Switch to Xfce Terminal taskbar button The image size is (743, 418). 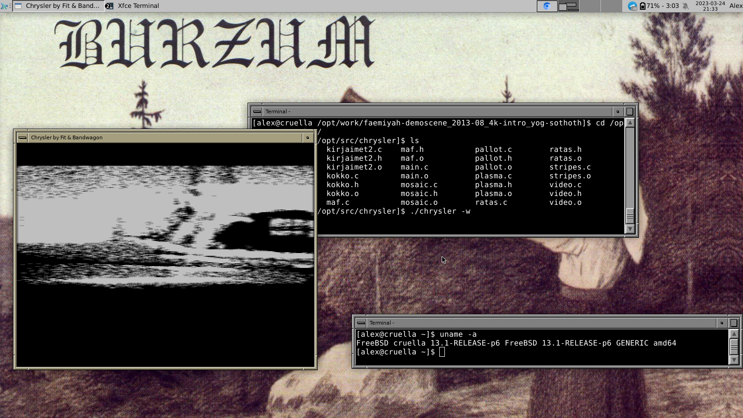click(132, 6)
